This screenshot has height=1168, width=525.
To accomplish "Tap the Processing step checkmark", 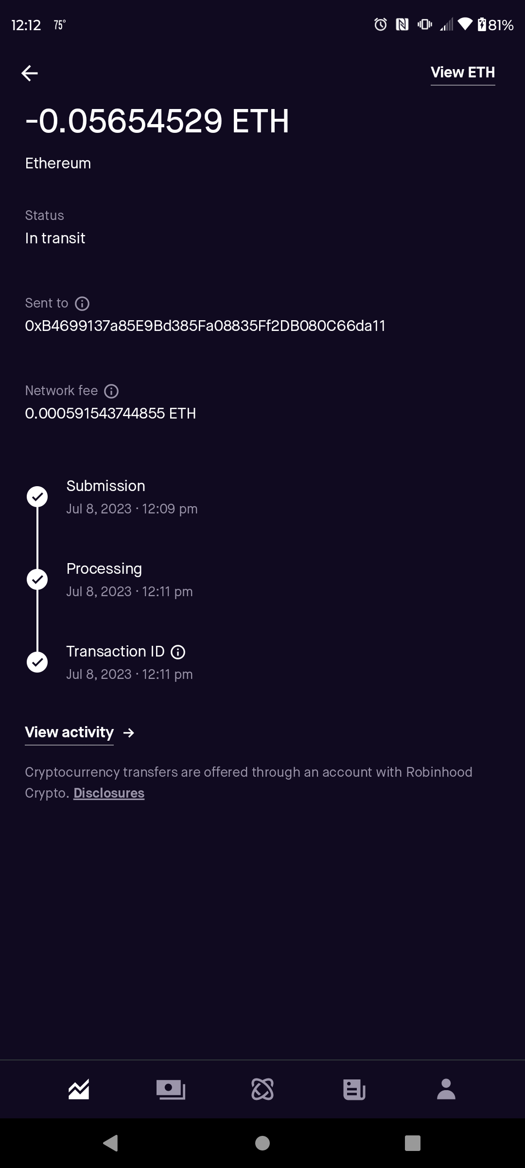I will click(37, 580).
